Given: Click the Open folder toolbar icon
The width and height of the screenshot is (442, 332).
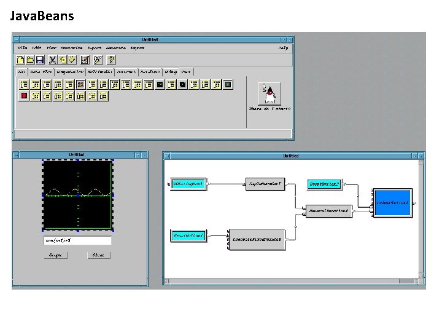Looking at the screenshot, I should (30, 60).
